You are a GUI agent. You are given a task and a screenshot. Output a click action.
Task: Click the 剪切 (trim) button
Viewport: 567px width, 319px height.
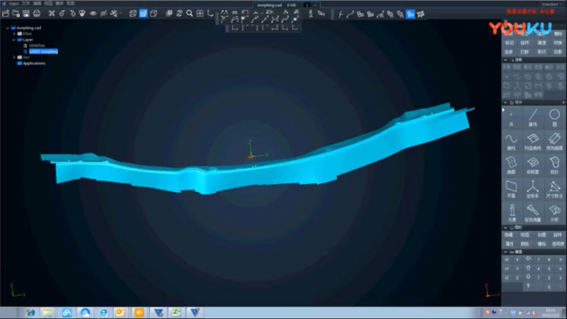coord(542,52)
